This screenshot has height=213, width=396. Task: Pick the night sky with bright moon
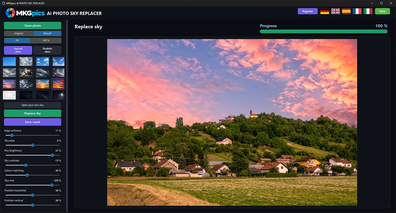[58, 95]
